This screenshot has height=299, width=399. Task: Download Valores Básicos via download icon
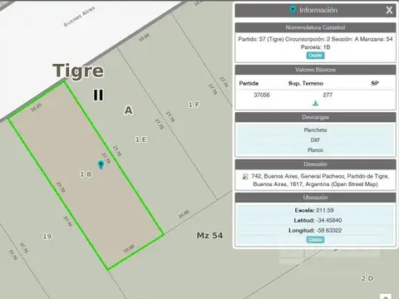(x=315, y=103)
